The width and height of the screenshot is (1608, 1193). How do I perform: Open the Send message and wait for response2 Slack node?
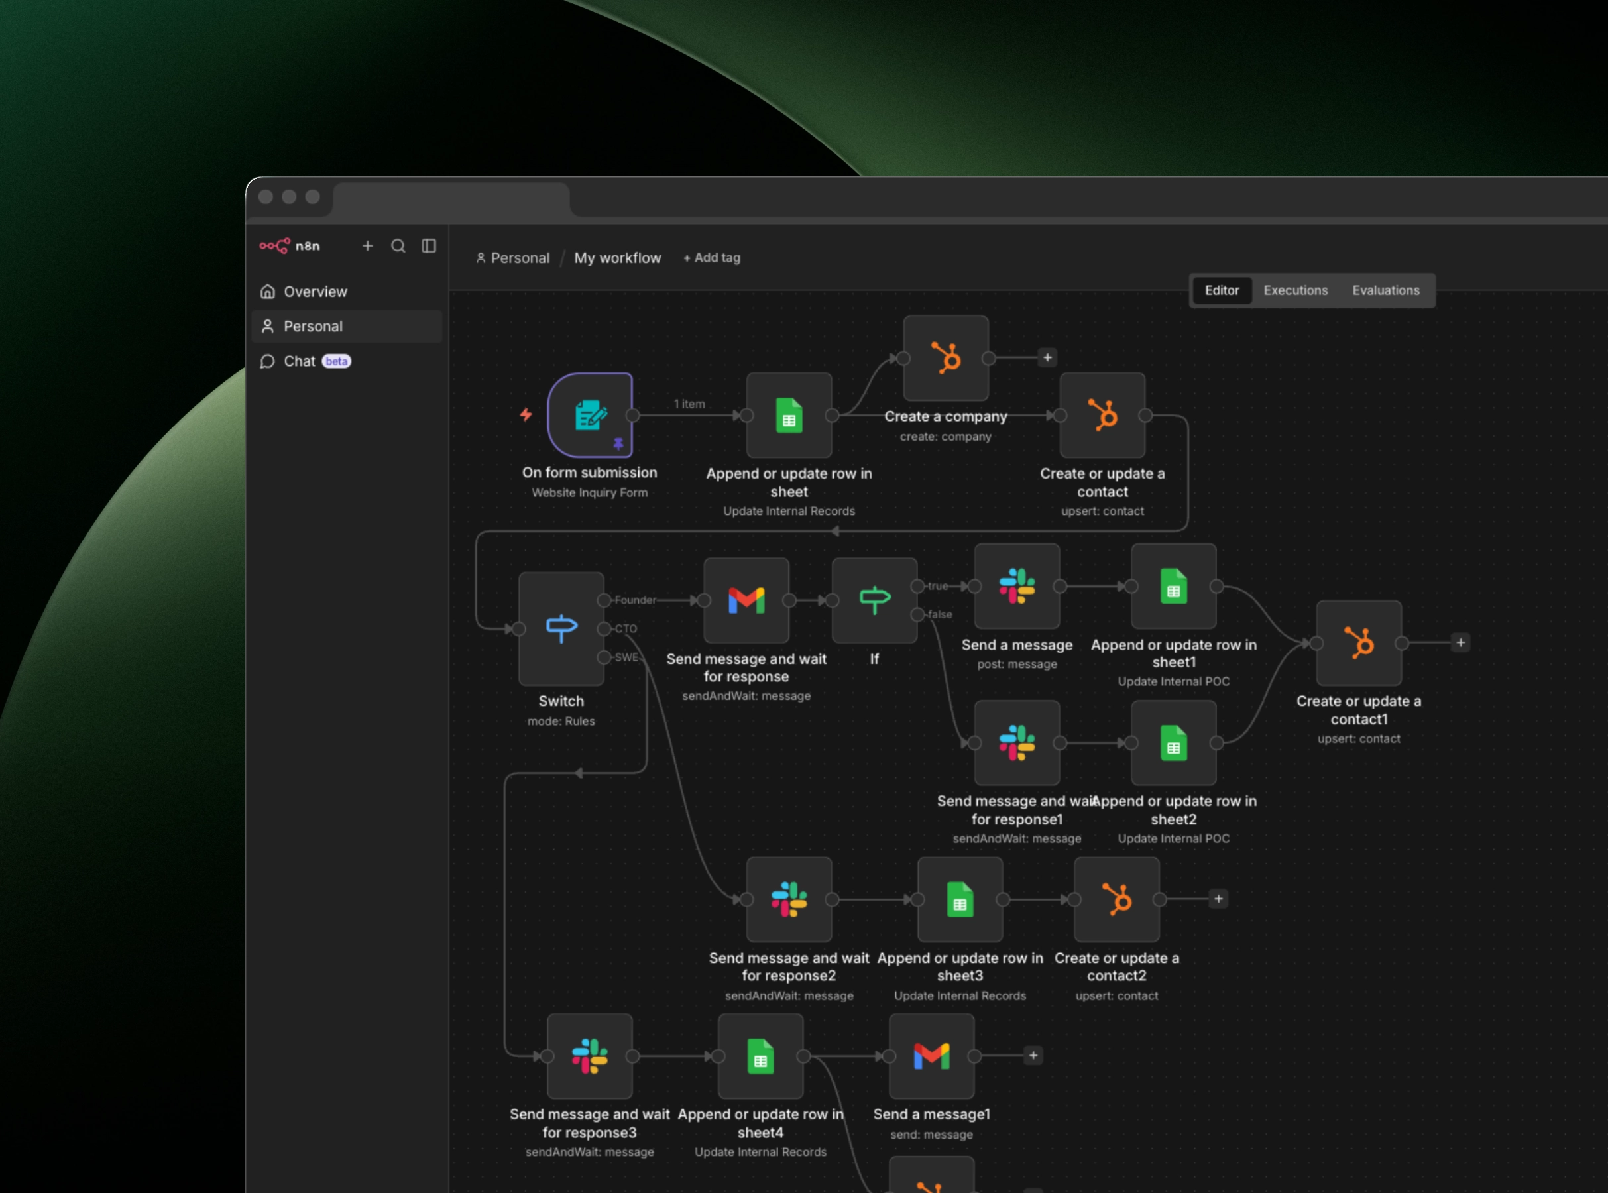click(789, 900)
